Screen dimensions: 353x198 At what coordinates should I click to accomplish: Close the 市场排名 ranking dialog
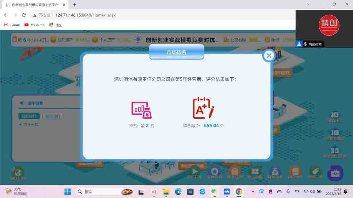(x=269, y=56)
